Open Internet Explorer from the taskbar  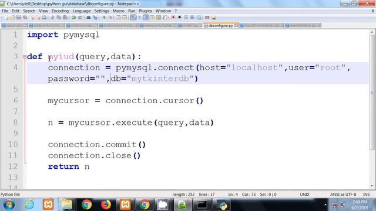tap(29, 205)
